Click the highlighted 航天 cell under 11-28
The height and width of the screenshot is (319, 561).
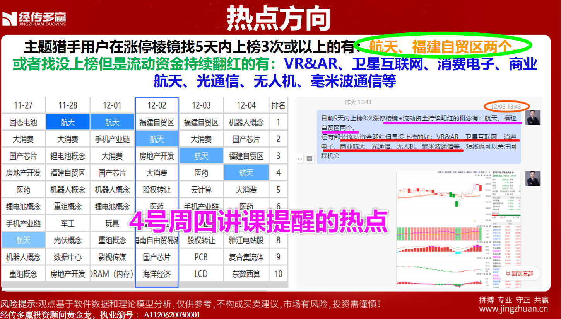[68, 122]
